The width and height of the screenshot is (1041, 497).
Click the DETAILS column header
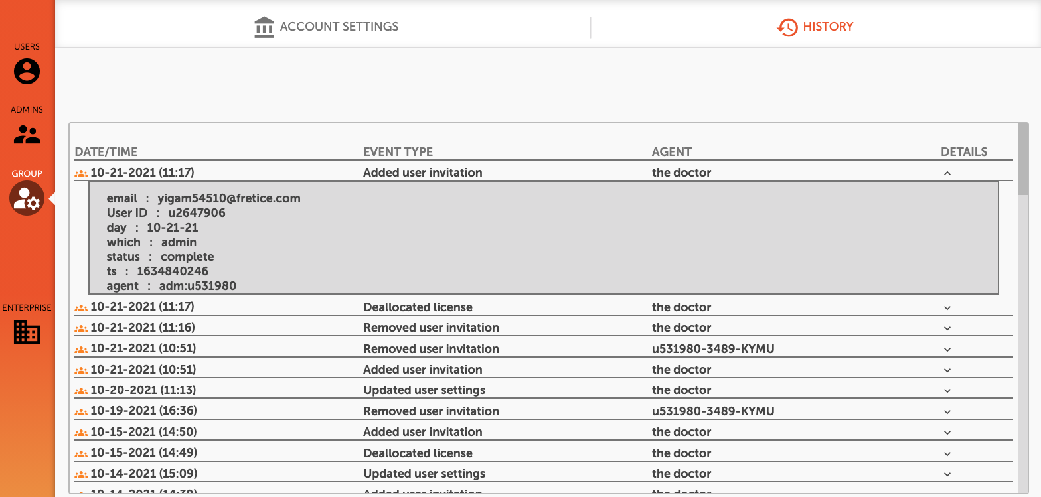[x=964, y=152]
